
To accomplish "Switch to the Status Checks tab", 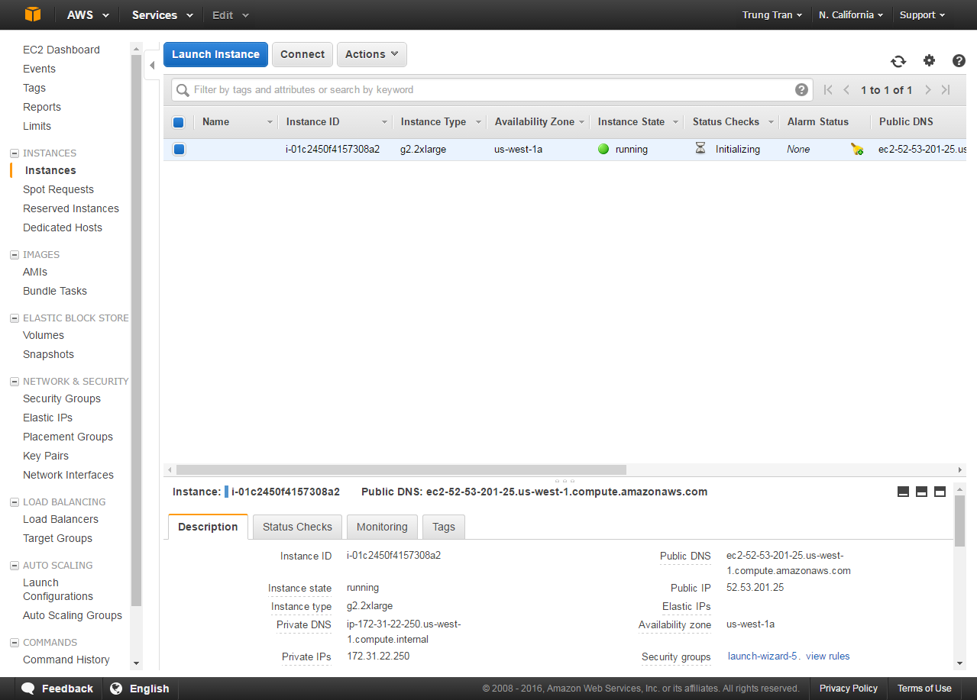I will coord(297,527).
